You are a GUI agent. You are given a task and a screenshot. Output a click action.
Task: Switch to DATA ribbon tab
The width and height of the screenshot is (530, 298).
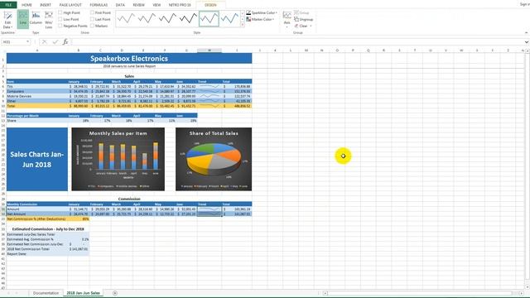coord(120,5)
